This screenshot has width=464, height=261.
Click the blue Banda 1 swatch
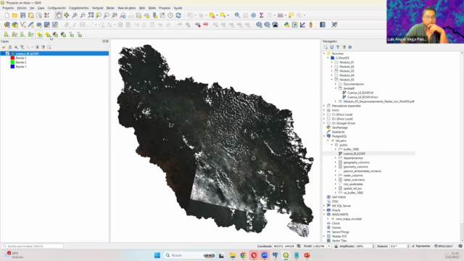[x=12, y=67]
